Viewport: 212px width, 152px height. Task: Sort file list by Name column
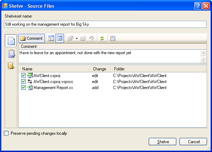point(53,69)
